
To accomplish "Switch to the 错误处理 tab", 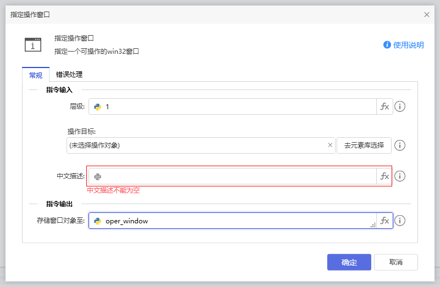I will pos(69,75).
